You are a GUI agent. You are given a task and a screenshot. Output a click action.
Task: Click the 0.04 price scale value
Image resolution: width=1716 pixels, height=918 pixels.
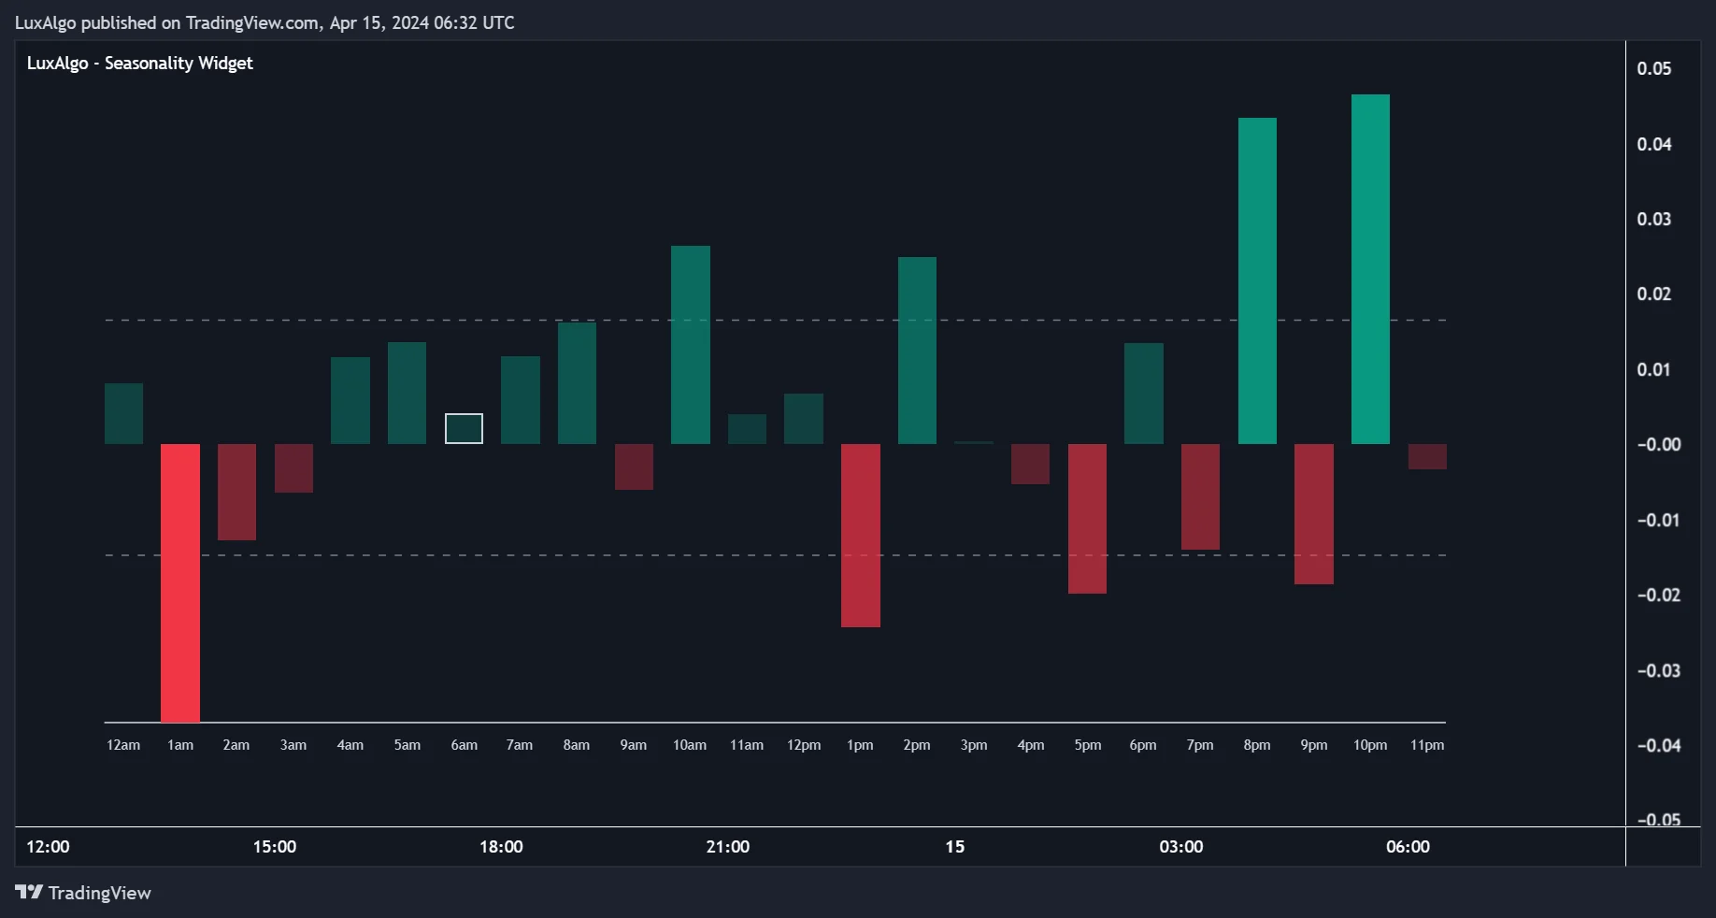1654,144
